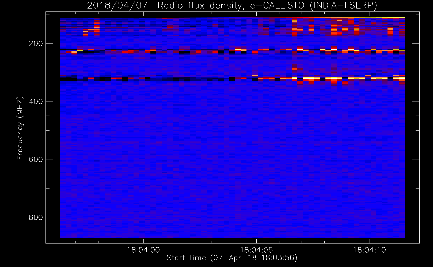Click the 200 frequency tick label
The height and width of the screenshot is (267, 433).
coord(36,44)
